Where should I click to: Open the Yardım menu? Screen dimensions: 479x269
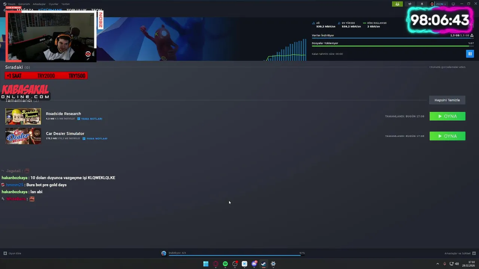(65, 4)
